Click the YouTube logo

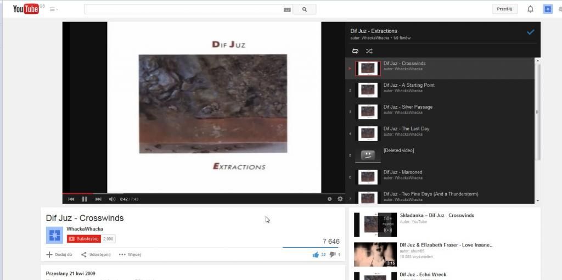tap(26, 9)
